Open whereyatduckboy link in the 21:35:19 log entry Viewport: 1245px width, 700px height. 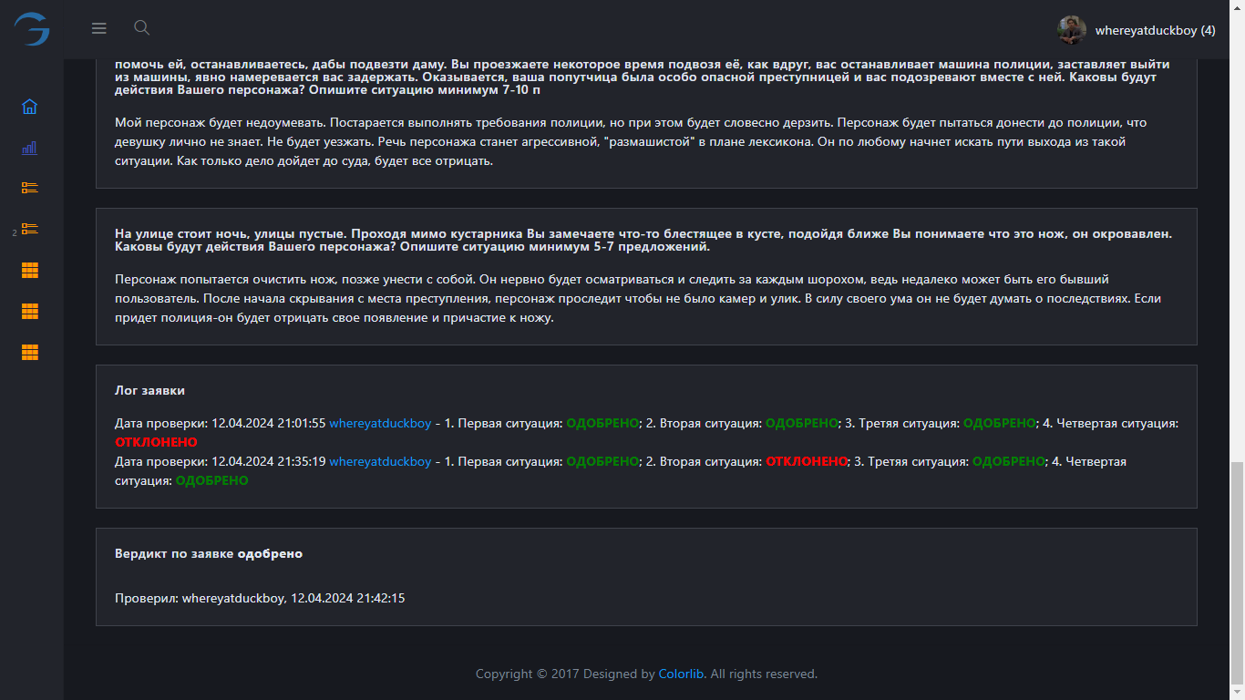(x=380, y=462)
